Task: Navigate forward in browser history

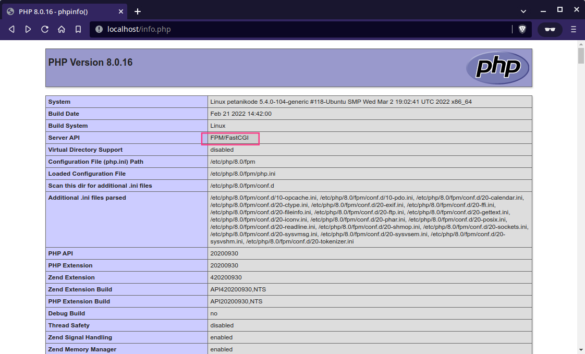Action: pos(28,29)
